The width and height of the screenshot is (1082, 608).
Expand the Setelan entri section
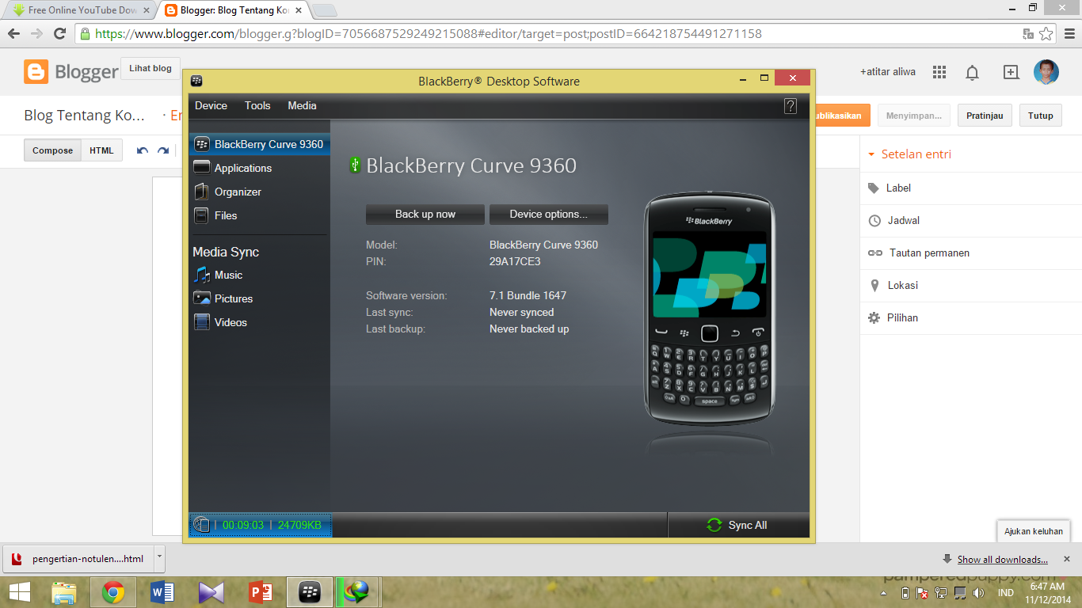[x=924, y=155]
